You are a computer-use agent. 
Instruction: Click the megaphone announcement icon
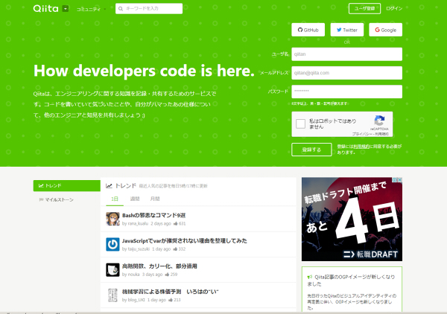point(310,277)
